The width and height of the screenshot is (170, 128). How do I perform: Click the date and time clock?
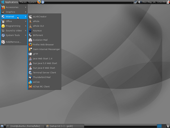[x=154, y=2]
